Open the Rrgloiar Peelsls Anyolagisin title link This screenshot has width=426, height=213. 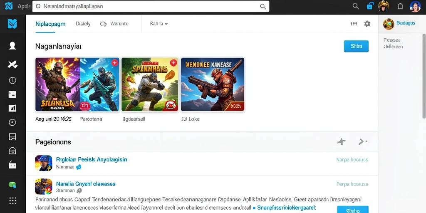pos(92,159)
